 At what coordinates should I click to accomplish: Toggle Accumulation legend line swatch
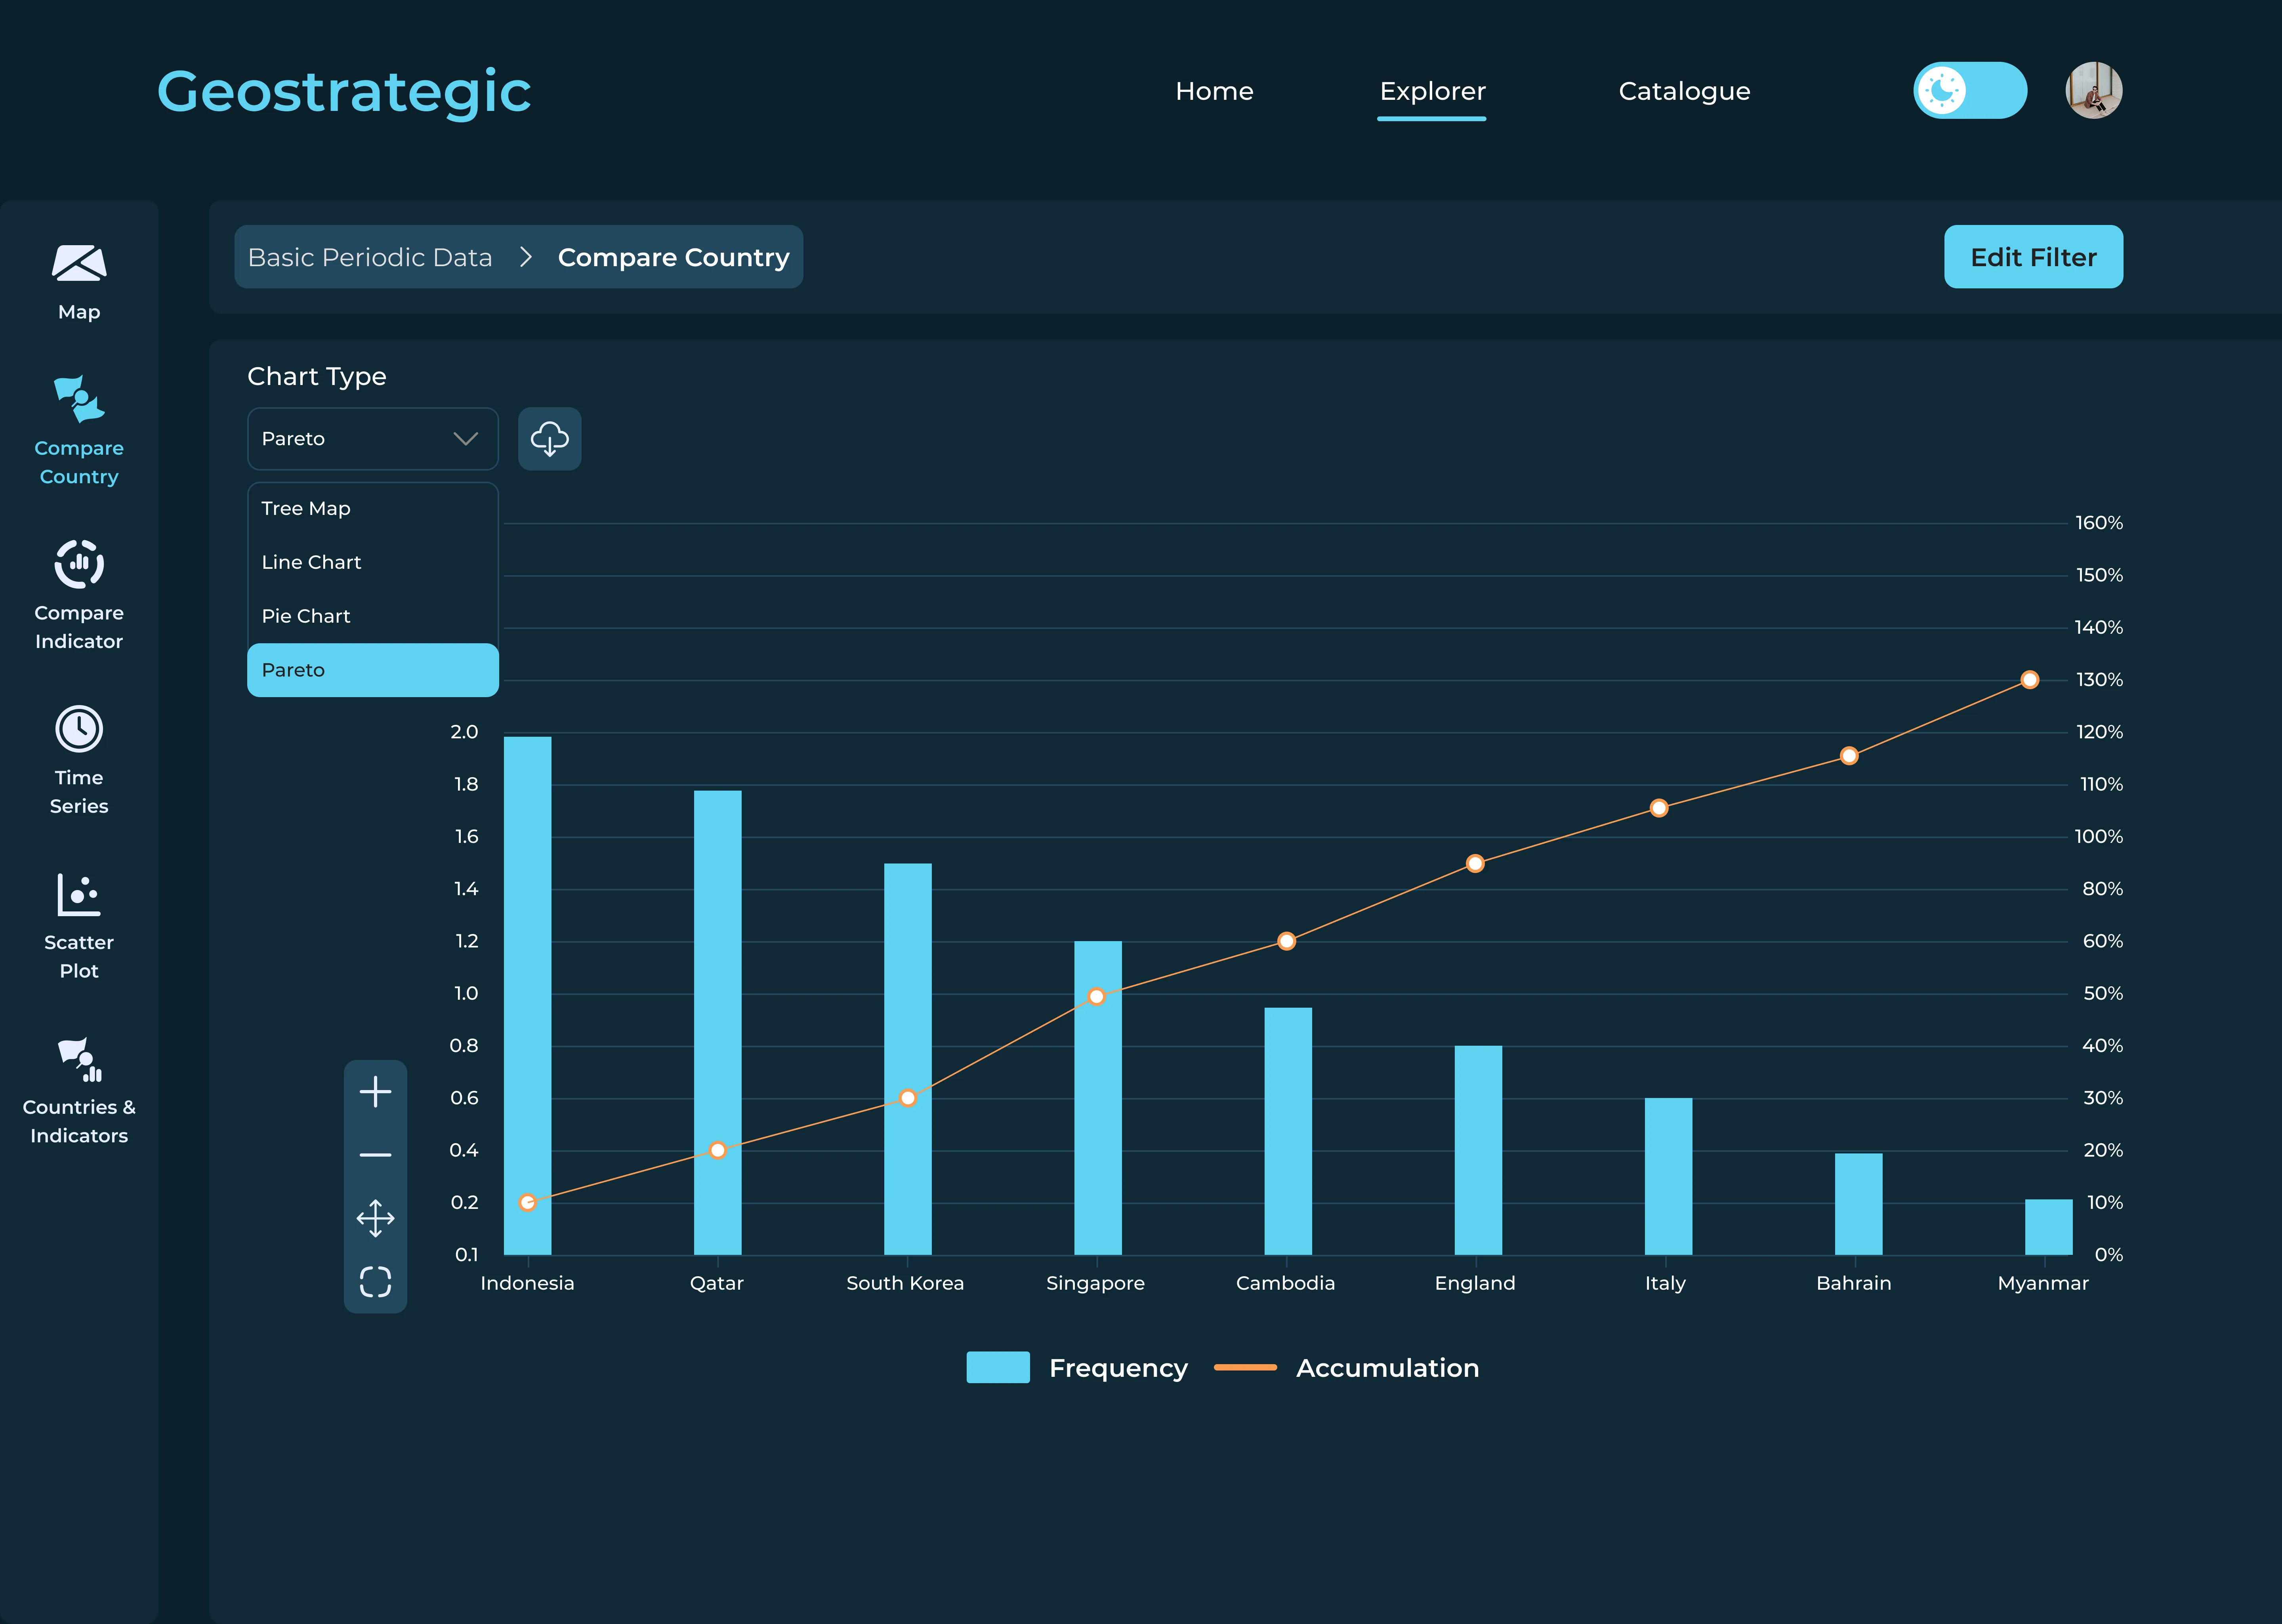[1245, 1367]
